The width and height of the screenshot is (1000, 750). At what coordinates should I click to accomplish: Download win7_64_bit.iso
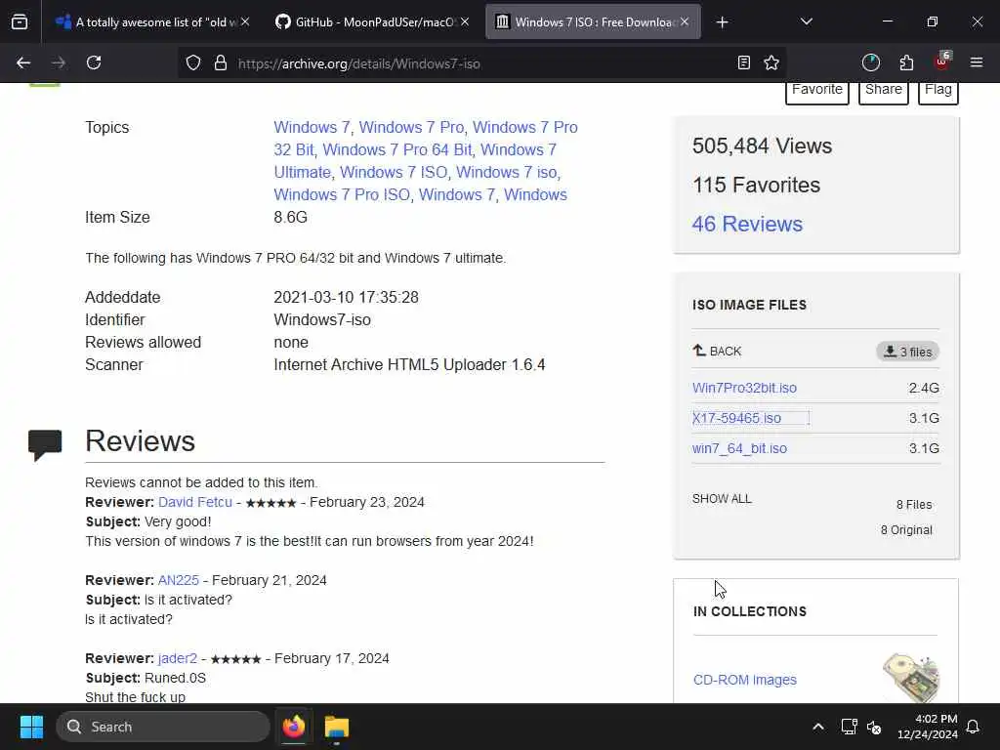point(740,448)
